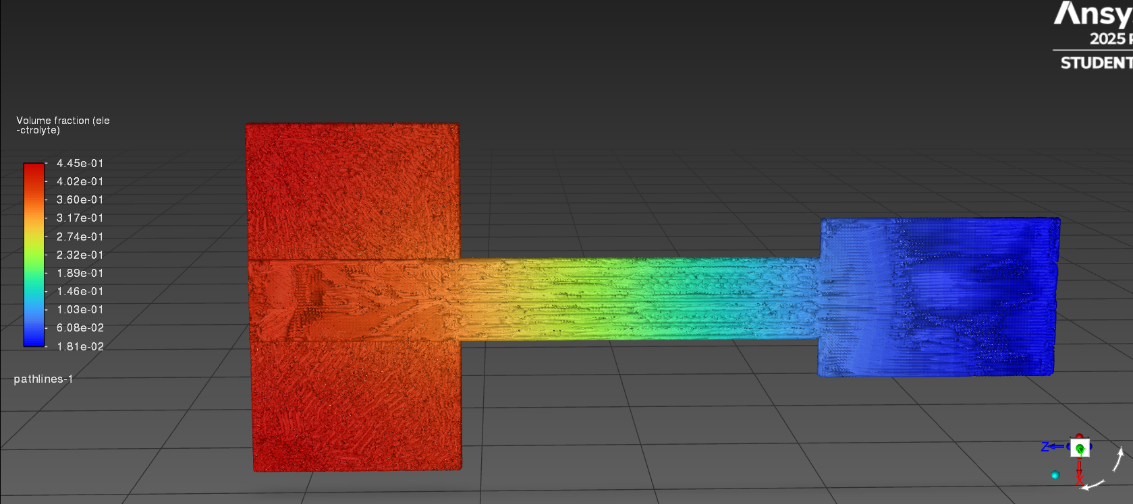Select the gradient connecting channel in the model
Viewport: 1133px width, 504px height.
coord(640,298)
